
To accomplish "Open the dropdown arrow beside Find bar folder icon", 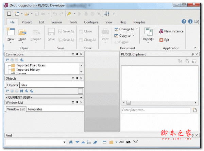I will (x=116, y=142).
